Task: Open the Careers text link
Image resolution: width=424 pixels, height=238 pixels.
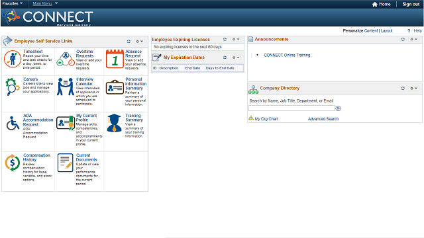Action: click(x=30, y=79)
